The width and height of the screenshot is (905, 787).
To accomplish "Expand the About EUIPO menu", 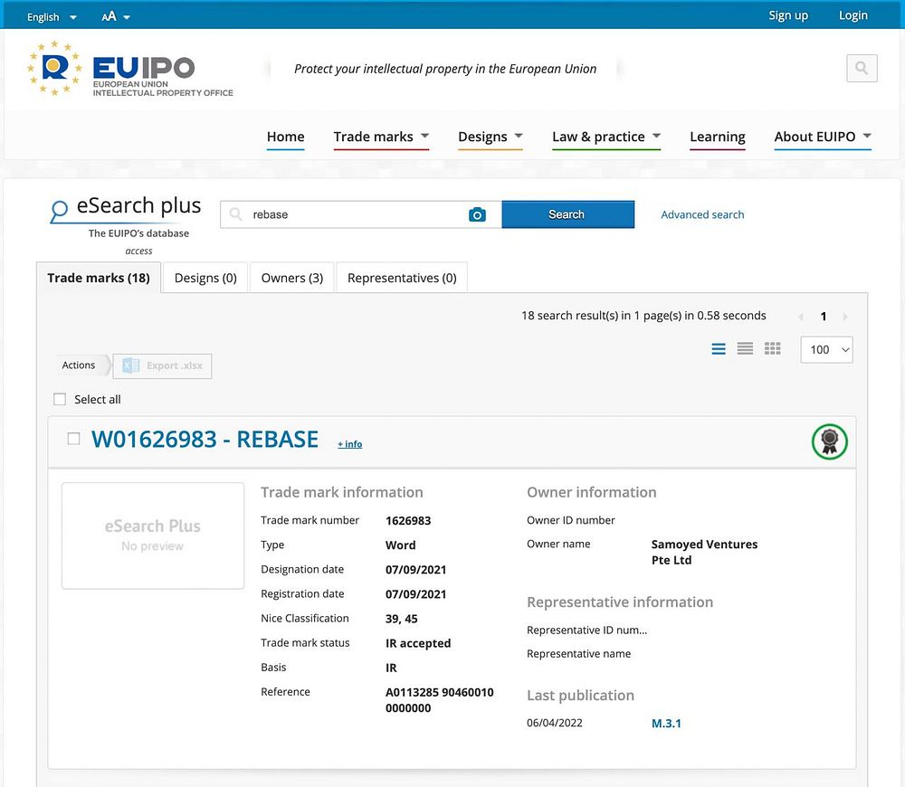I will click(x=823, y=137).
